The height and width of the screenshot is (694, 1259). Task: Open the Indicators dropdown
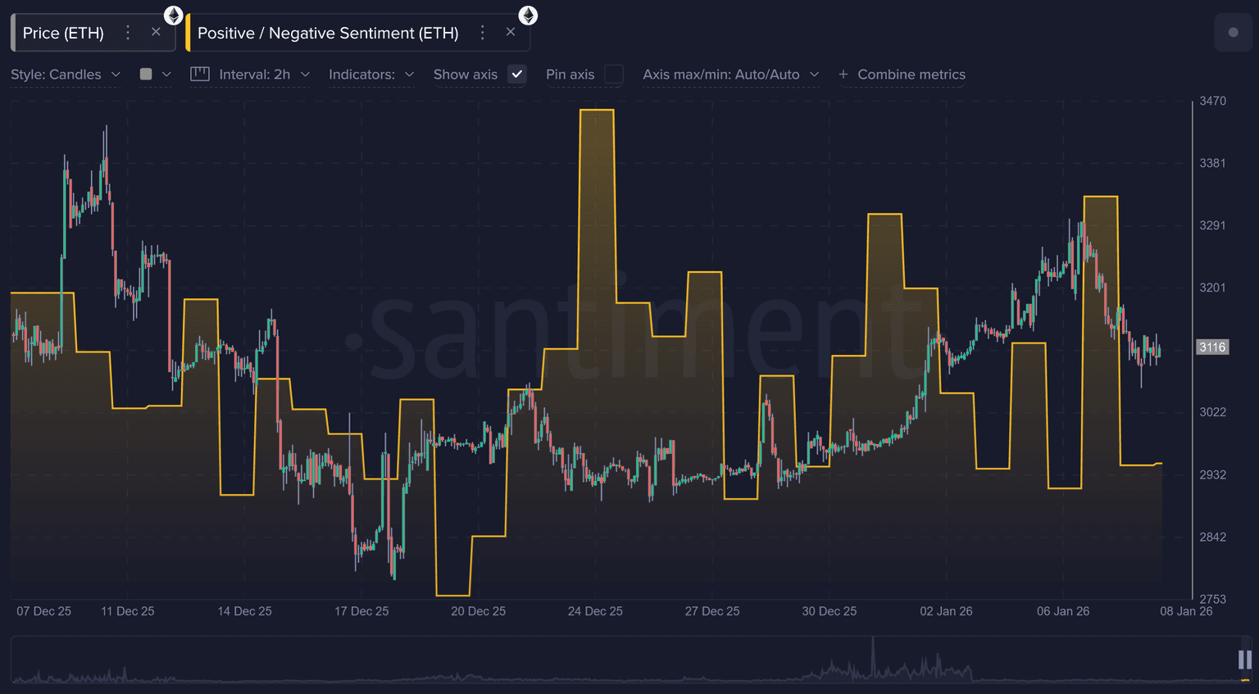pos(371,75)
